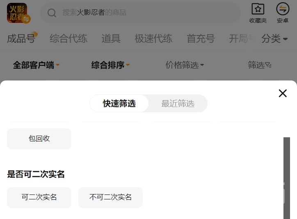Toggle the 包回收 filter option
The width and height of the screenshot is (297, 219).
(39, 139)
